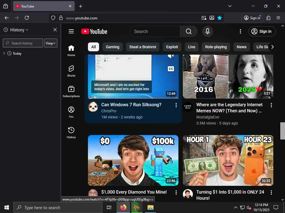
Task: Open the Windows Start menu
Action: [7, 207]
